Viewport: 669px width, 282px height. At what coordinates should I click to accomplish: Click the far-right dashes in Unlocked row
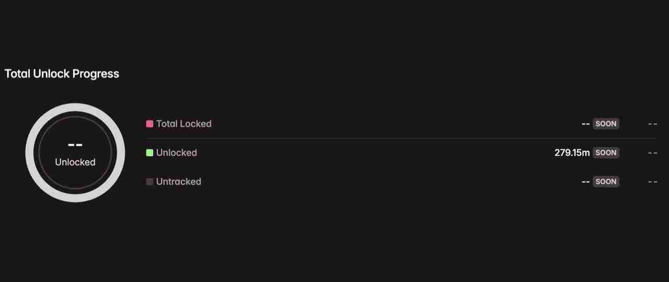pos(652,152)
